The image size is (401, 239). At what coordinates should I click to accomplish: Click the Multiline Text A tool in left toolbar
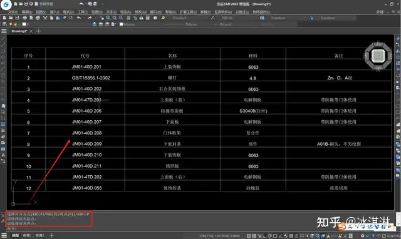[x=3, y=155]
